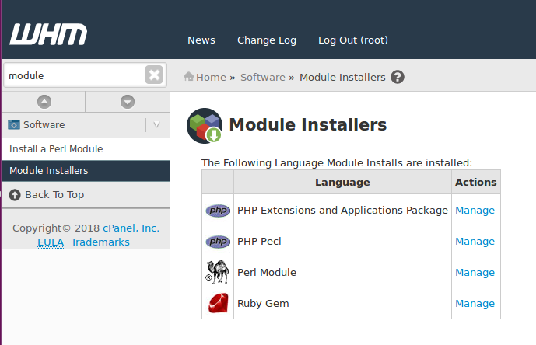
Task: Click the Module Installers page heading
Action: click(307, 124)
